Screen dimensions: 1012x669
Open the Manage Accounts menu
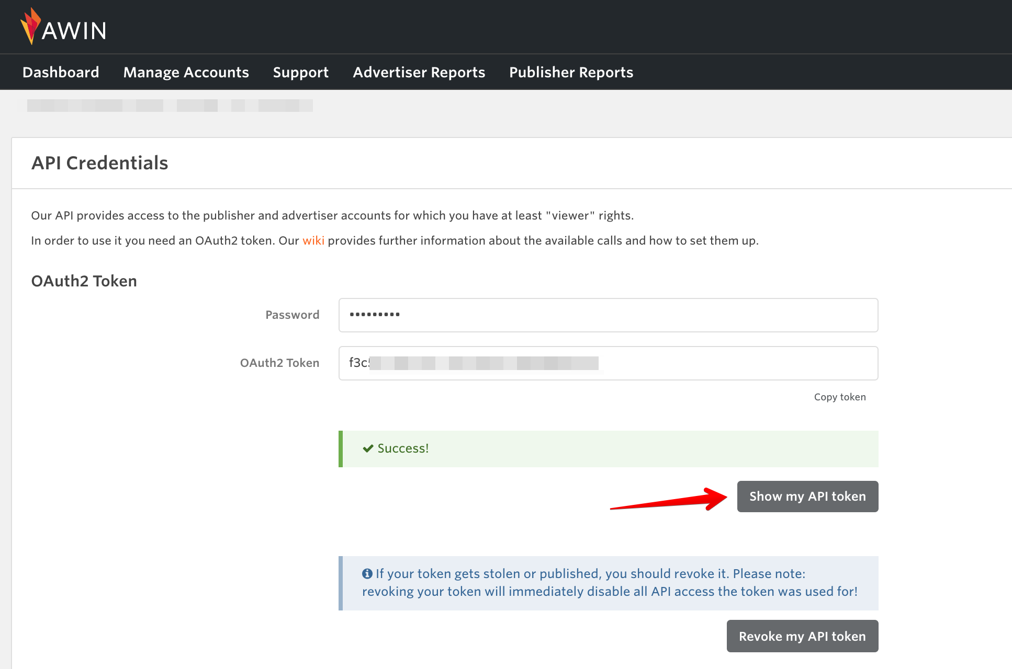[x=186, y=72]
